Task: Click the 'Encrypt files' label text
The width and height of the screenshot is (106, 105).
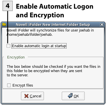Action: (23, 85)
